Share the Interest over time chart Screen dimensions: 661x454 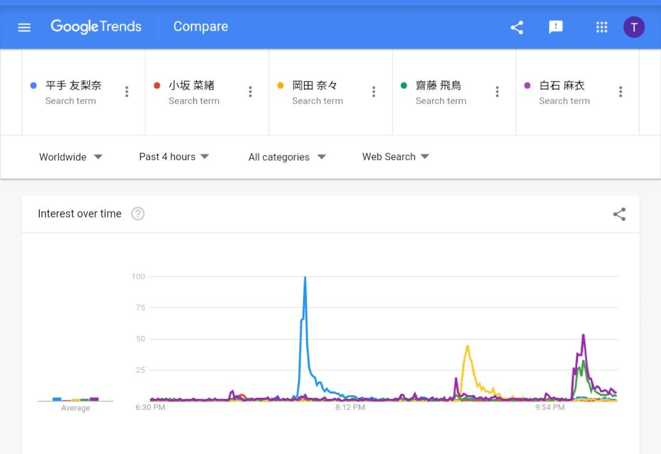click(x=619, y=214)
